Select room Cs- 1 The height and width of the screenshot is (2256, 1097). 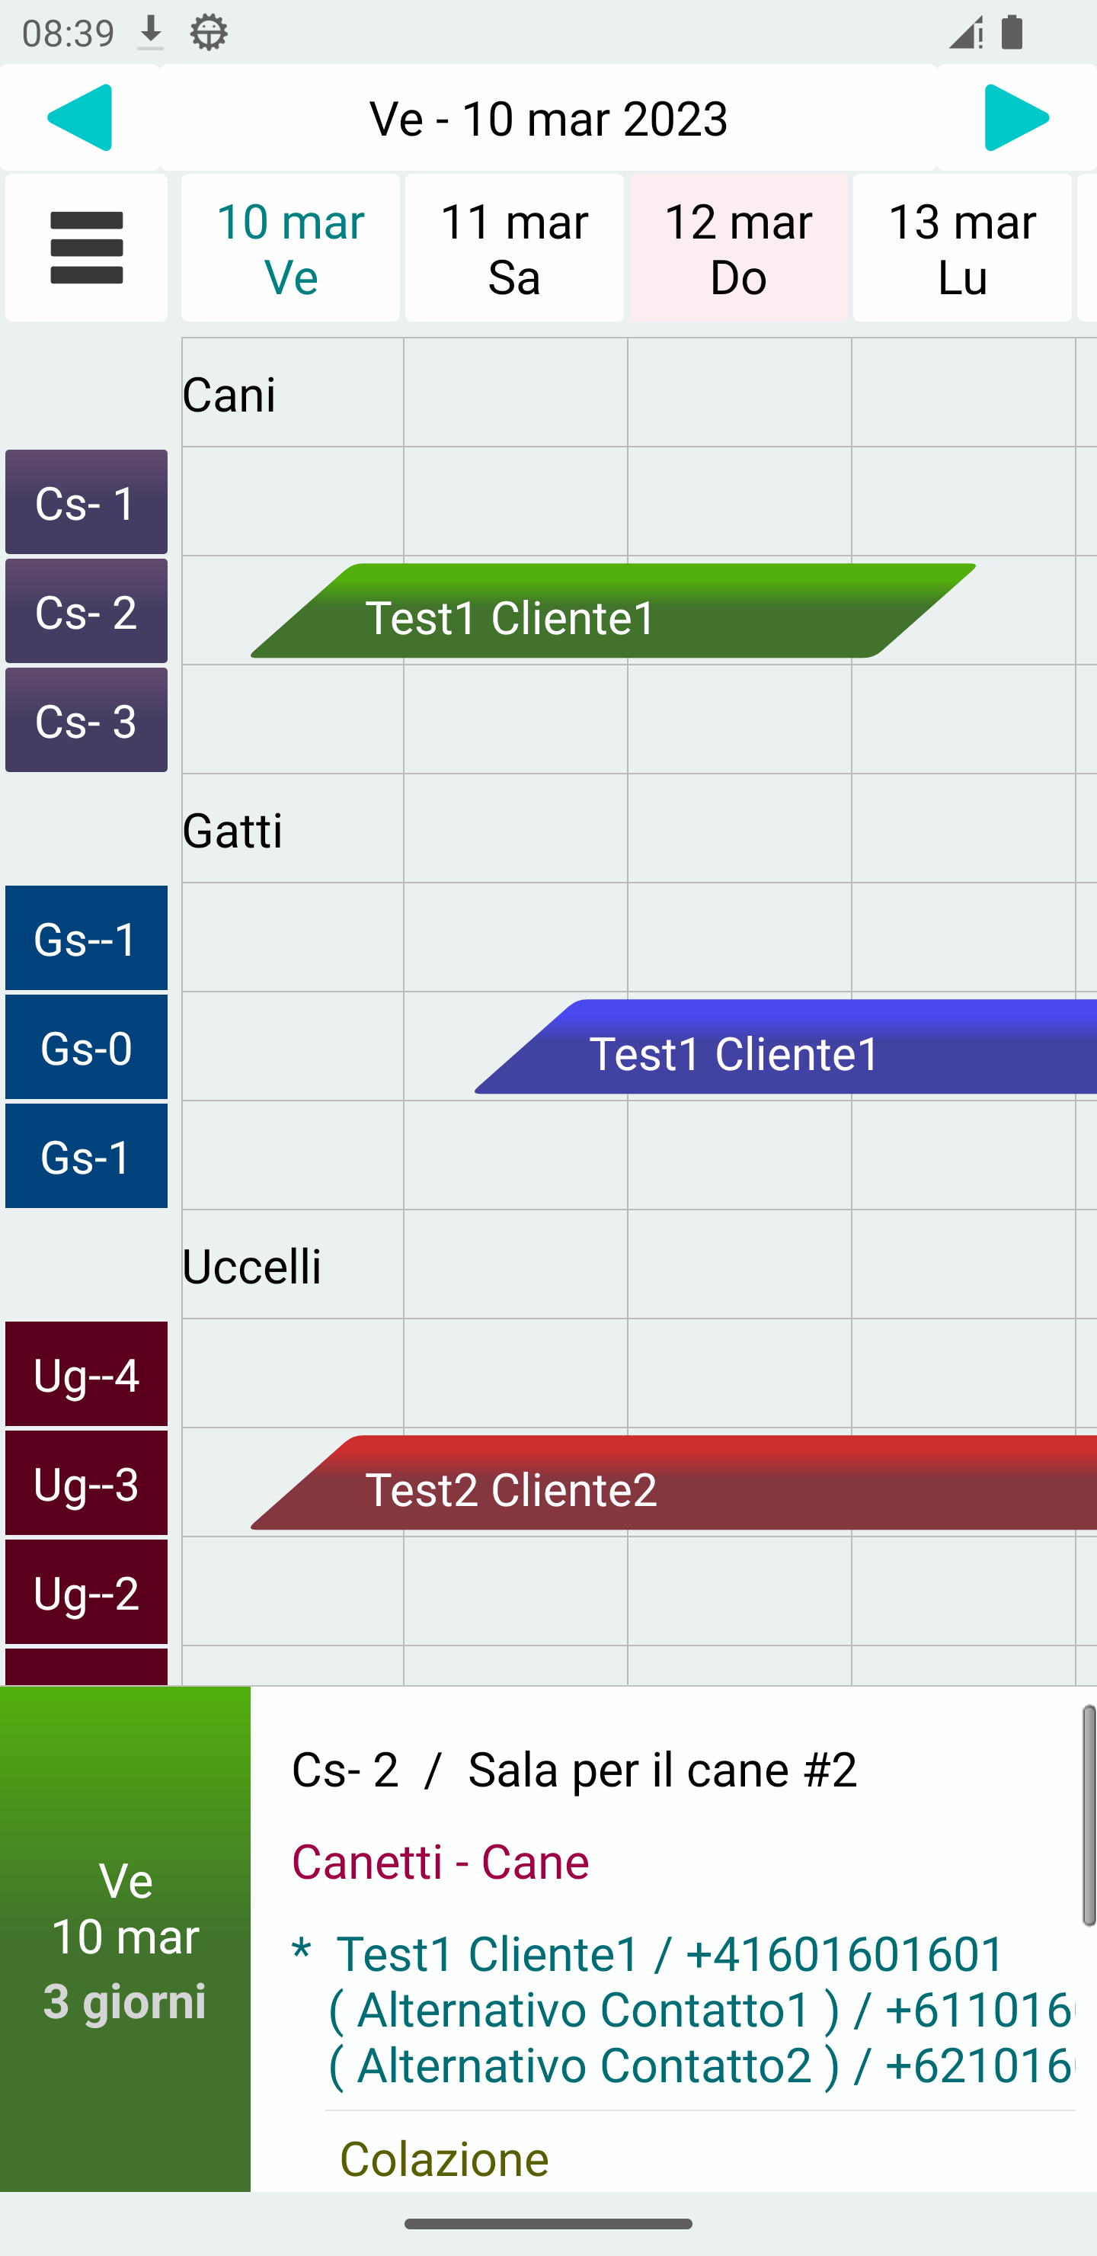click(x=86, y=502)
